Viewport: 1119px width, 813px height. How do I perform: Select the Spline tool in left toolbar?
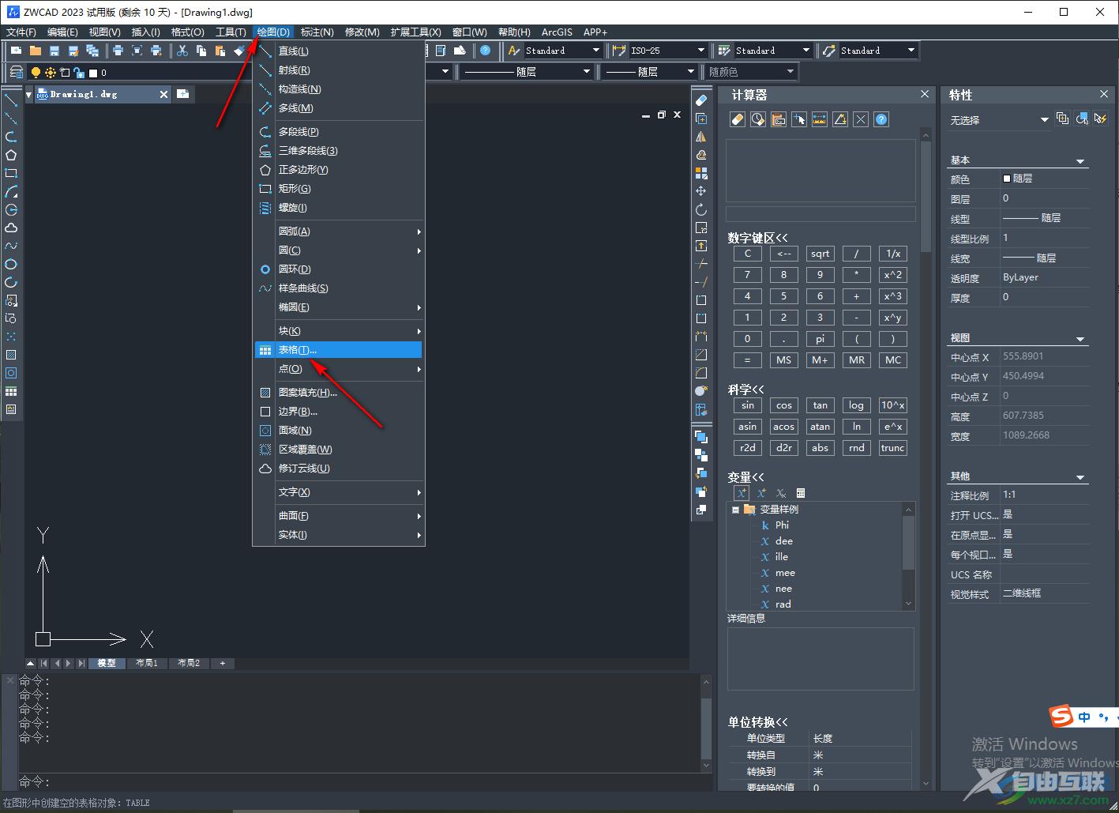[x=11, y=246]
